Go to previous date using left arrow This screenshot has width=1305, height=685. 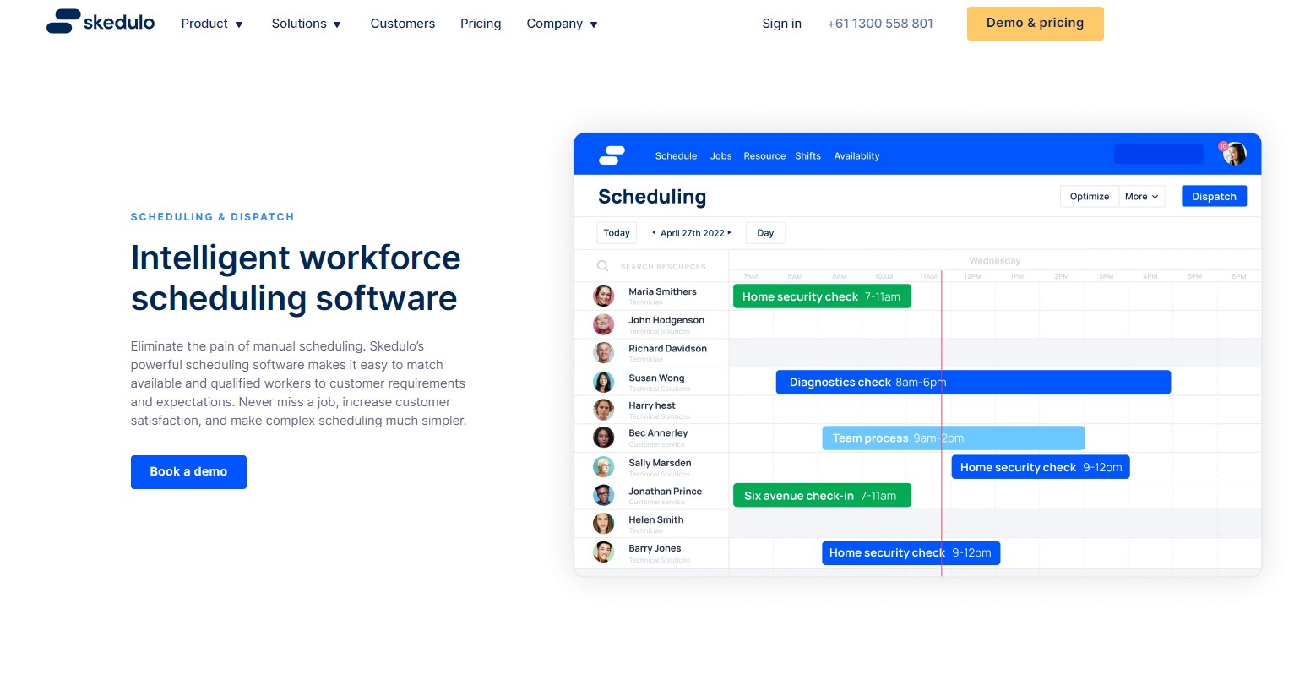coord(654,232)
